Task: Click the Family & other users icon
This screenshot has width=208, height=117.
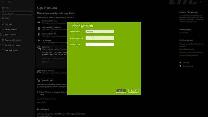Action: tap(3, 45)
